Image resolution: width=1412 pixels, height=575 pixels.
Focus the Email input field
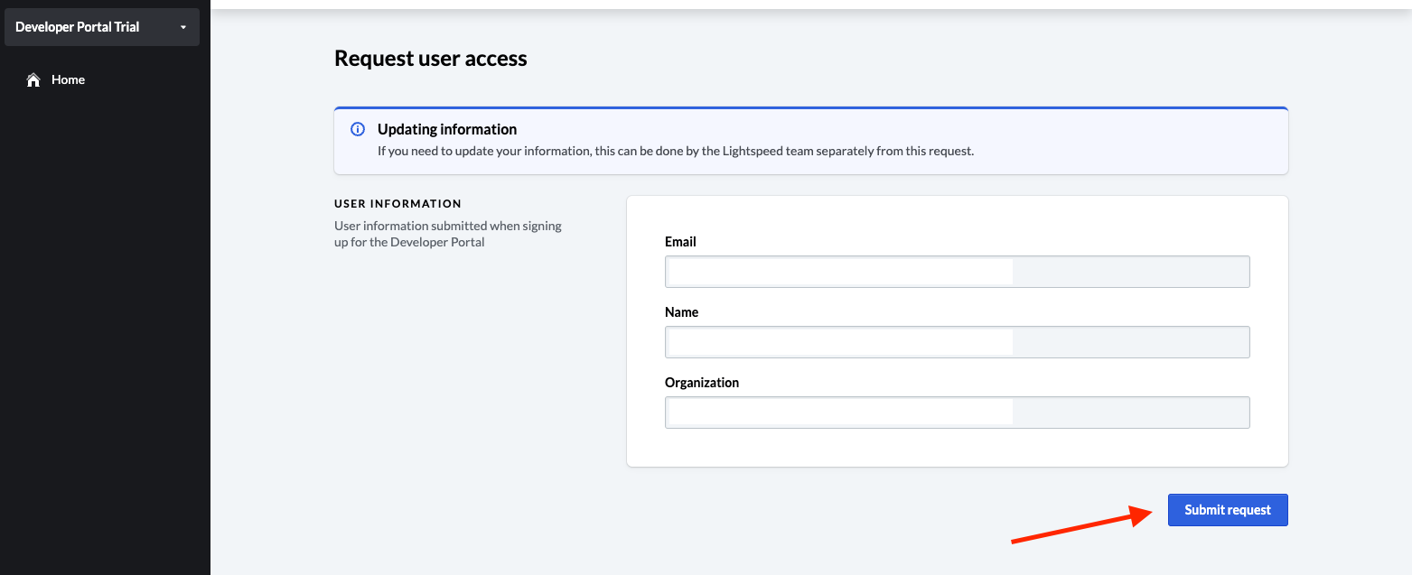(838, 272)
